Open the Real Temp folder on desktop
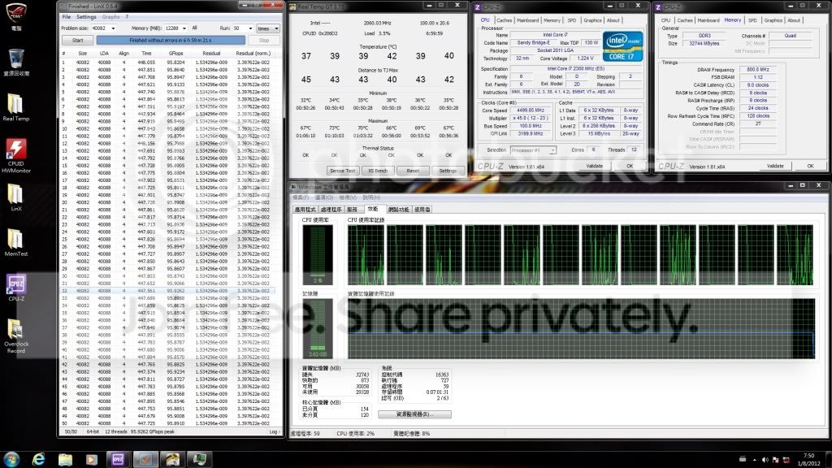The width and height of the screenshot is (832, 468). pos(16,106)
